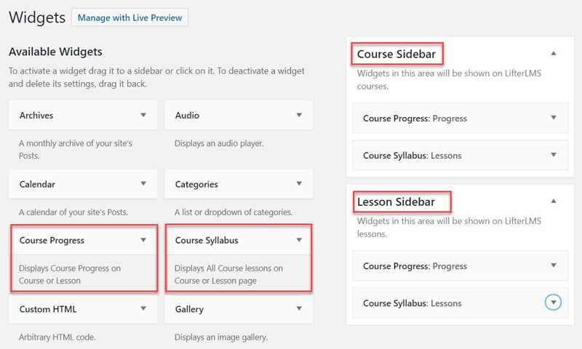582x349 pixels.
Task: Click Manage with Live Preview button
Action: coord(130,17)
